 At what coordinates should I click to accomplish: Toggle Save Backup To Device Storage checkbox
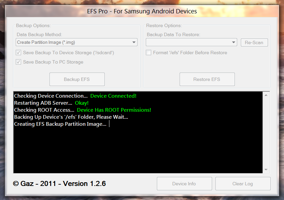[19, 53]
